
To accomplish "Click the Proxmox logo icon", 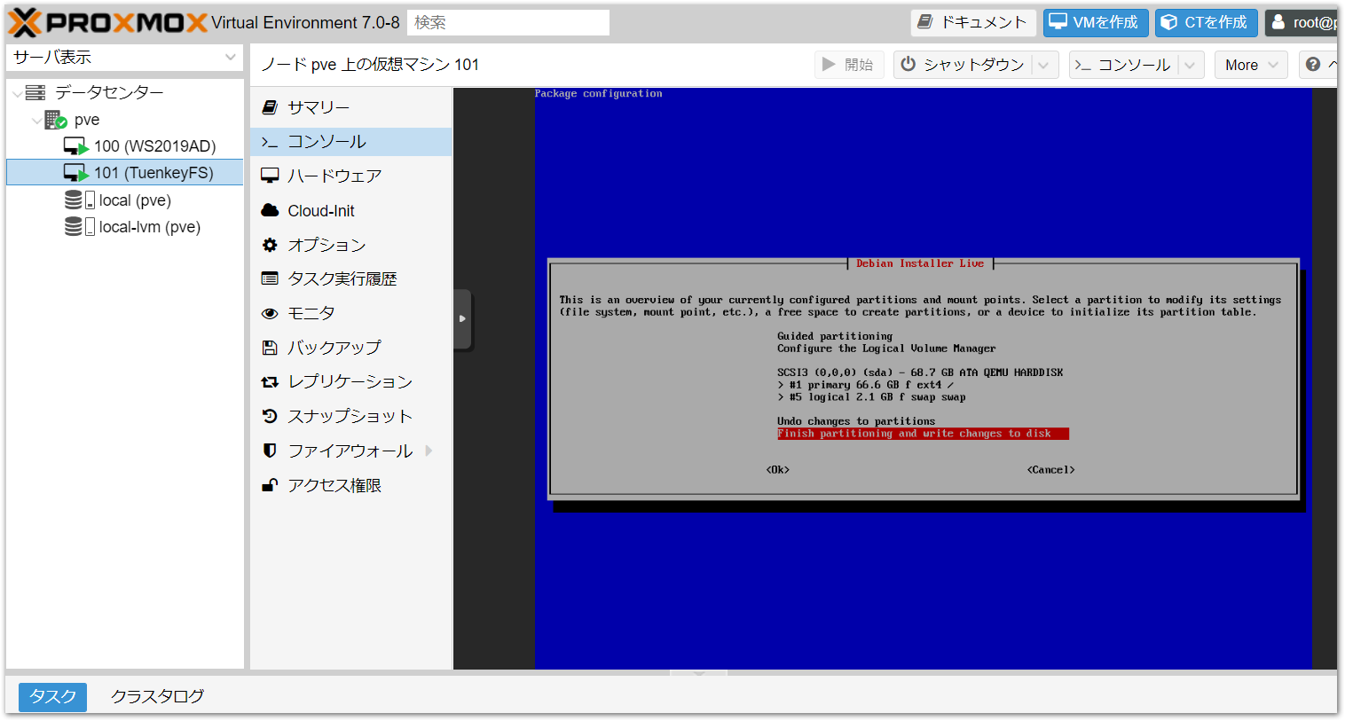I will pyautogui.click(x=25, y=22).
